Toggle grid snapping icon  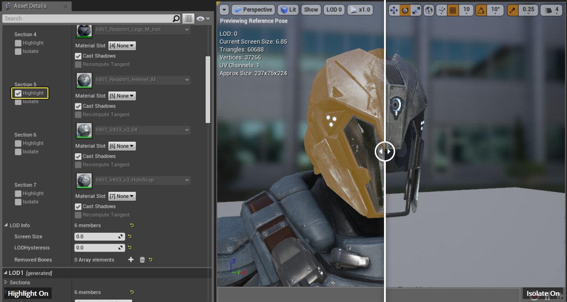[x=453, y=10]
